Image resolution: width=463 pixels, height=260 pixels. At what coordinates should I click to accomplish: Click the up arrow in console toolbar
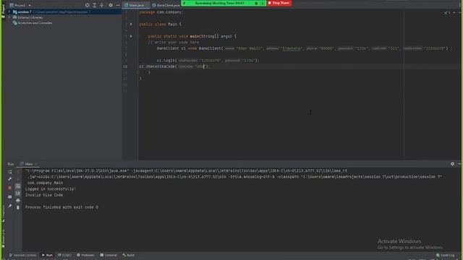click(x=18, y=172)
